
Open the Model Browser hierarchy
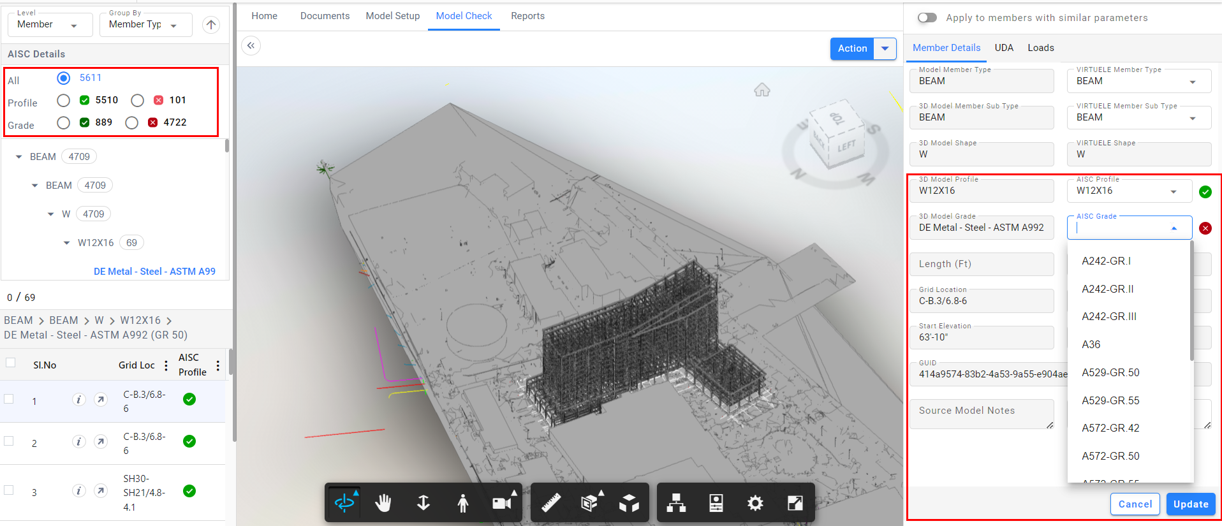click(676, 503)
